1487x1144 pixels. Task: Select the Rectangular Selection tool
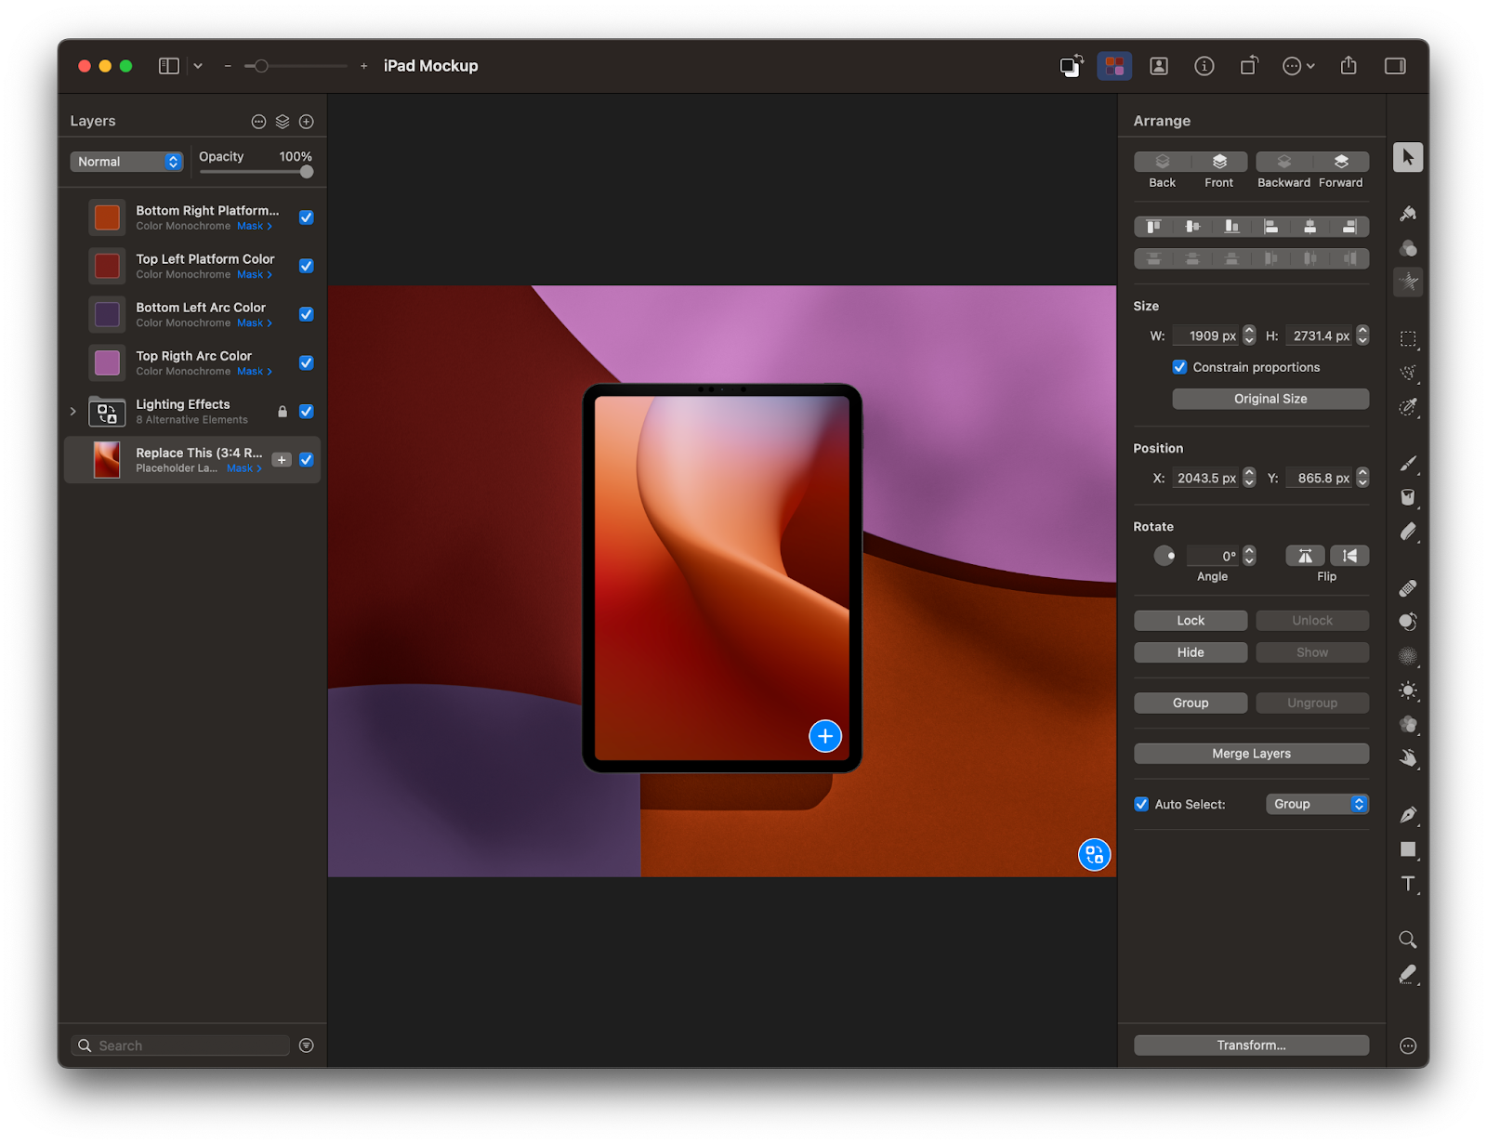(1407, 339)
